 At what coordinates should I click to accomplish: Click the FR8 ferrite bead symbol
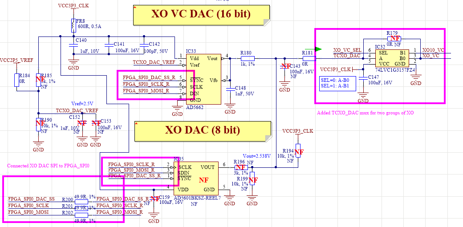click(73, 26)
